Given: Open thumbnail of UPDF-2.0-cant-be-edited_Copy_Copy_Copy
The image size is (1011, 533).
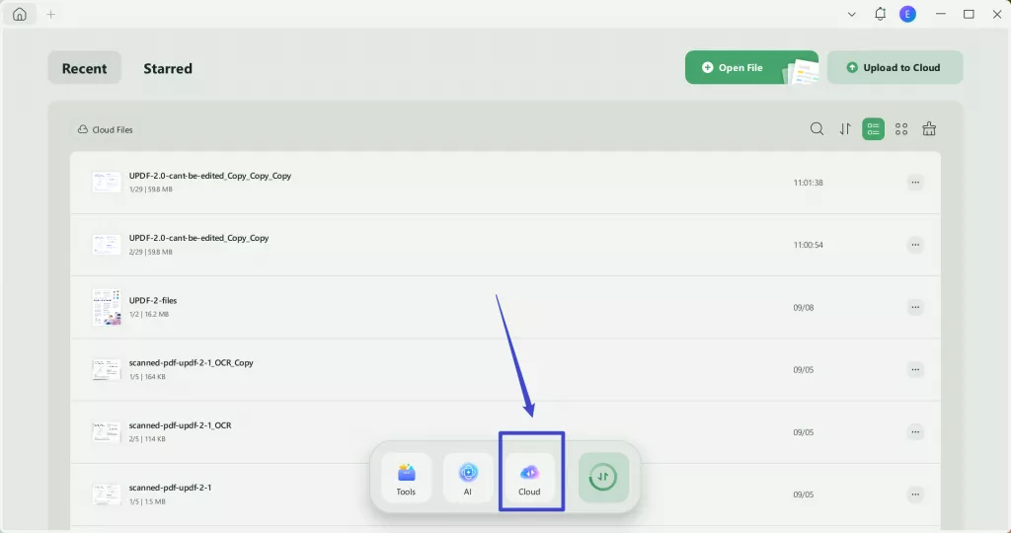Looking at the screenshot, I should click(107, 182).
